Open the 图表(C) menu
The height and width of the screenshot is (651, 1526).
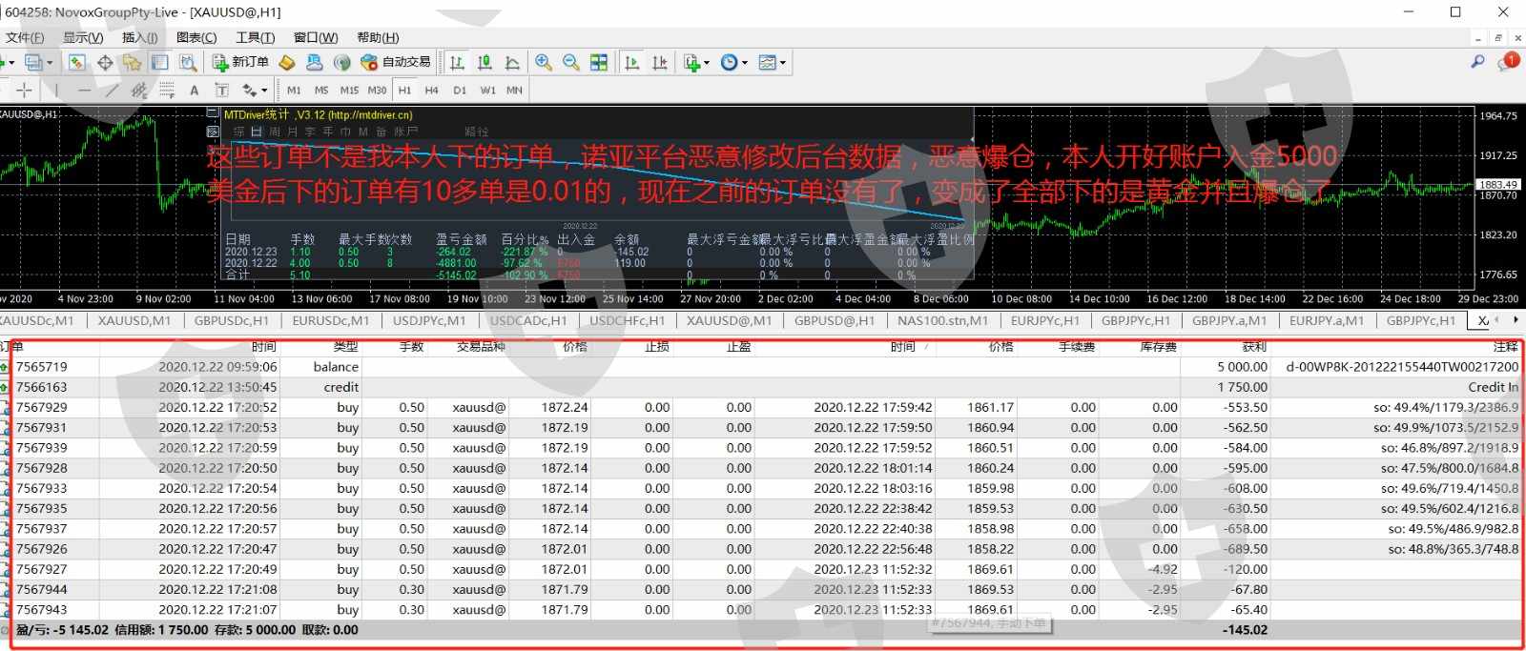196,37
